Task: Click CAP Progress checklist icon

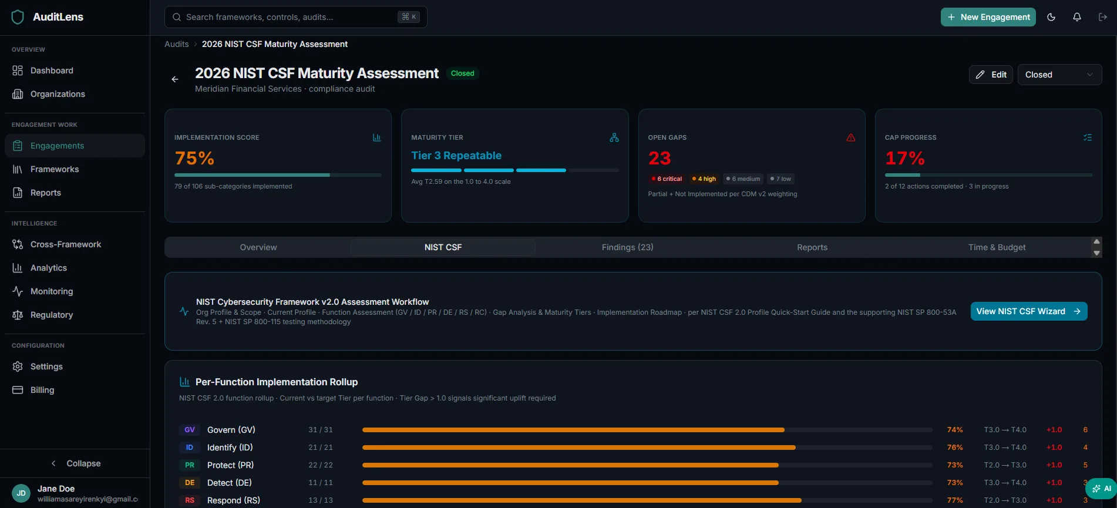Action: pyautogui.click(x=1088, y=137)
